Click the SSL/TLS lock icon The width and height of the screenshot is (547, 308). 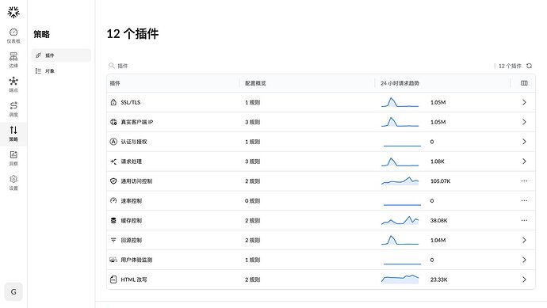click(113, 102)
